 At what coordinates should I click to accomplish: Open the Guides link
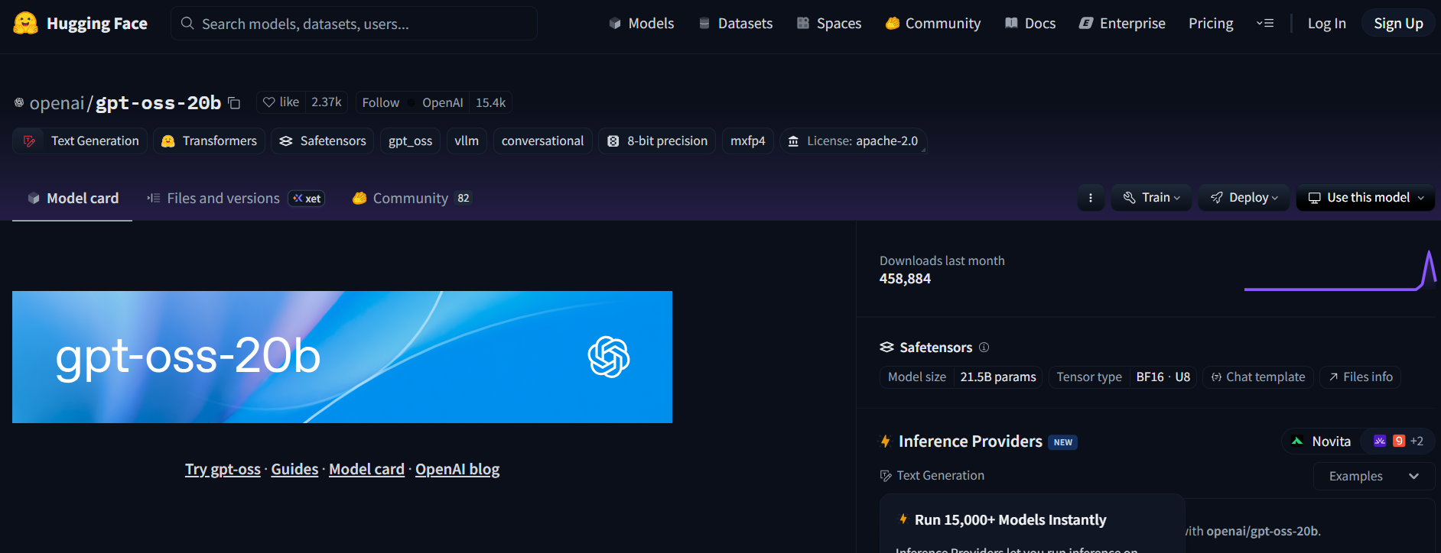pyautogui.click(x=294, y=469)
